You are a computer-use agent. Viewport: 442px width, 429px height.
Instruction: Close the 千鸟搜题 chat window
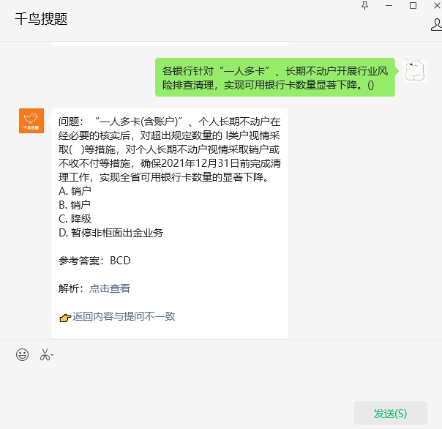[437, 6]
